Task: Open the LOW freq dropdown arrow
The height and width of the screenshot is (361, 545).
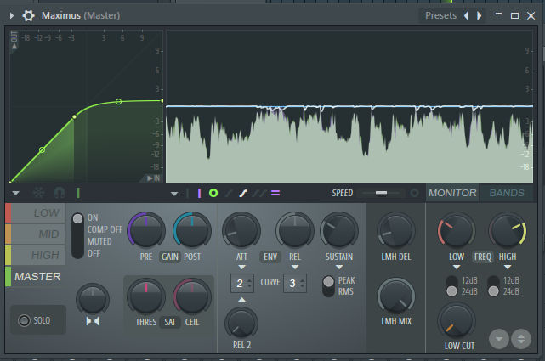Action: click(457, 267)
